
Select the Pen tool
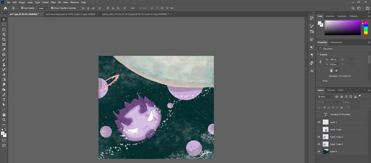pos(4,95)
